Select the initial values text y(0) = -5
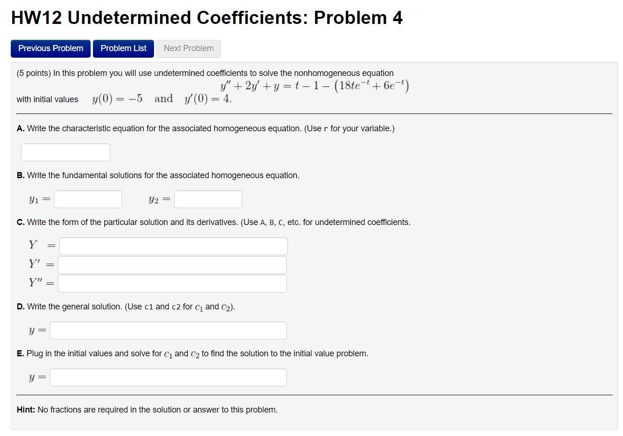 (x=117, y=98)
